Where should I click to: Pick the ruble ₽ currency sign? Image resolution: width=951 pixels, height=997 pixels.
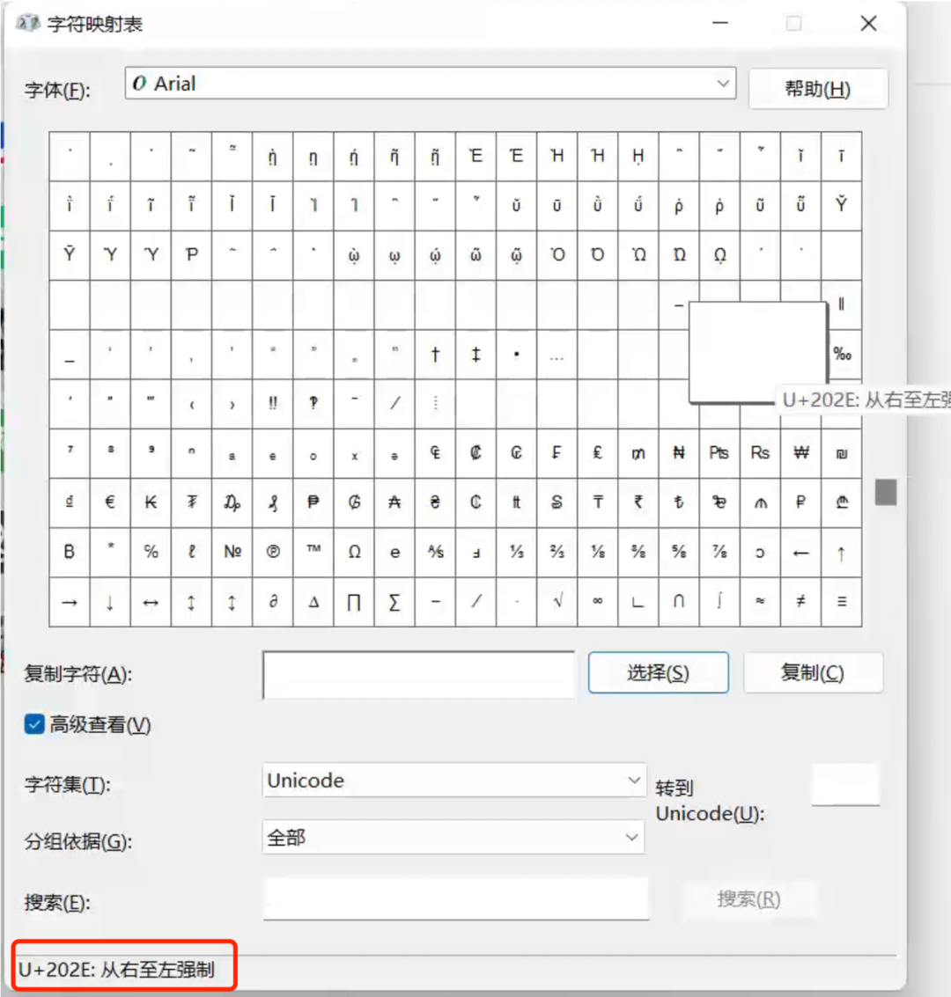click(x=801, y=502)
